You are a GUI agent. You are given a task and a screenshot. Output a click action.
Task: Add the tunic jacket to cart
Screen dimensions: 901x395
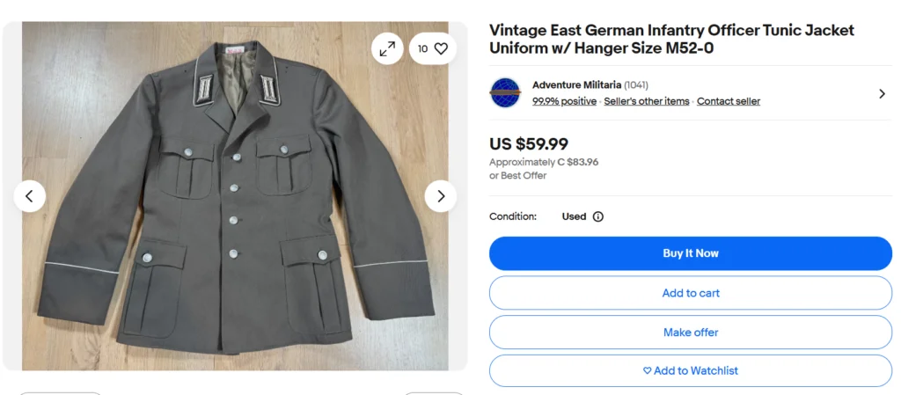coord(690,293)
